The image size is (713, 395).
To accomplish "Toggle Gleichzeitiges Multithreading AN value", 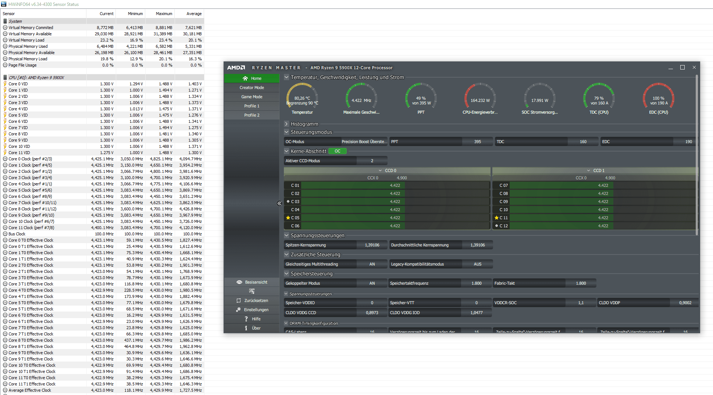I will tap(372, 264).
